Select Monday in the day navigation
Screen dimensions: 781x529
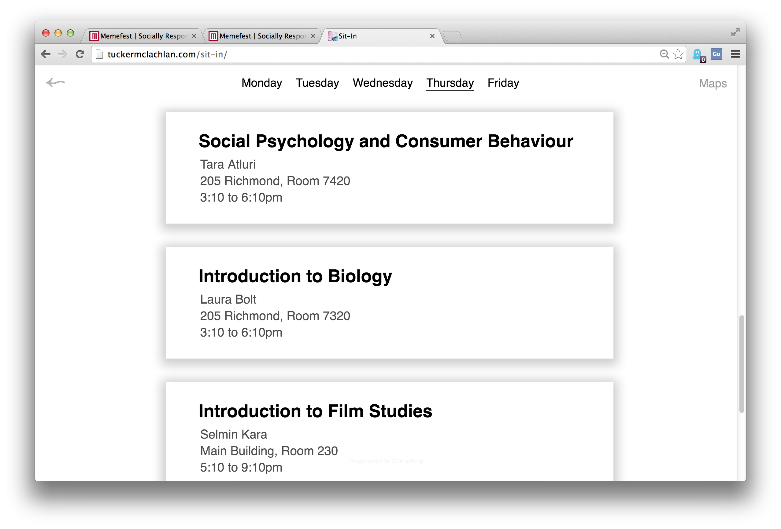click(x=261, y=83)
